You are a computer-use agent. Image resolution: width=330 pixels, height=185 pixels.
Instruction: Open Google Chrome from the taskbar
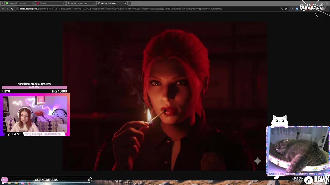[16, 183]
